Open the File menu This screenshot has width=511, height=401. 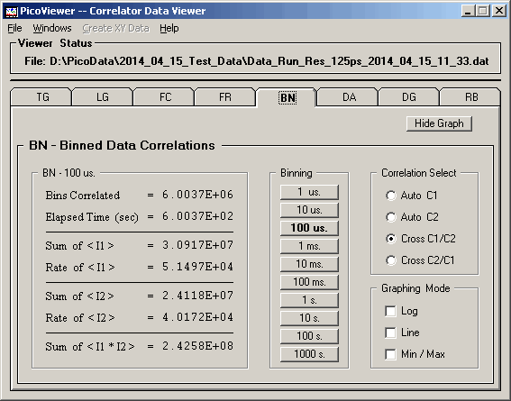click(x=14, y=28)
